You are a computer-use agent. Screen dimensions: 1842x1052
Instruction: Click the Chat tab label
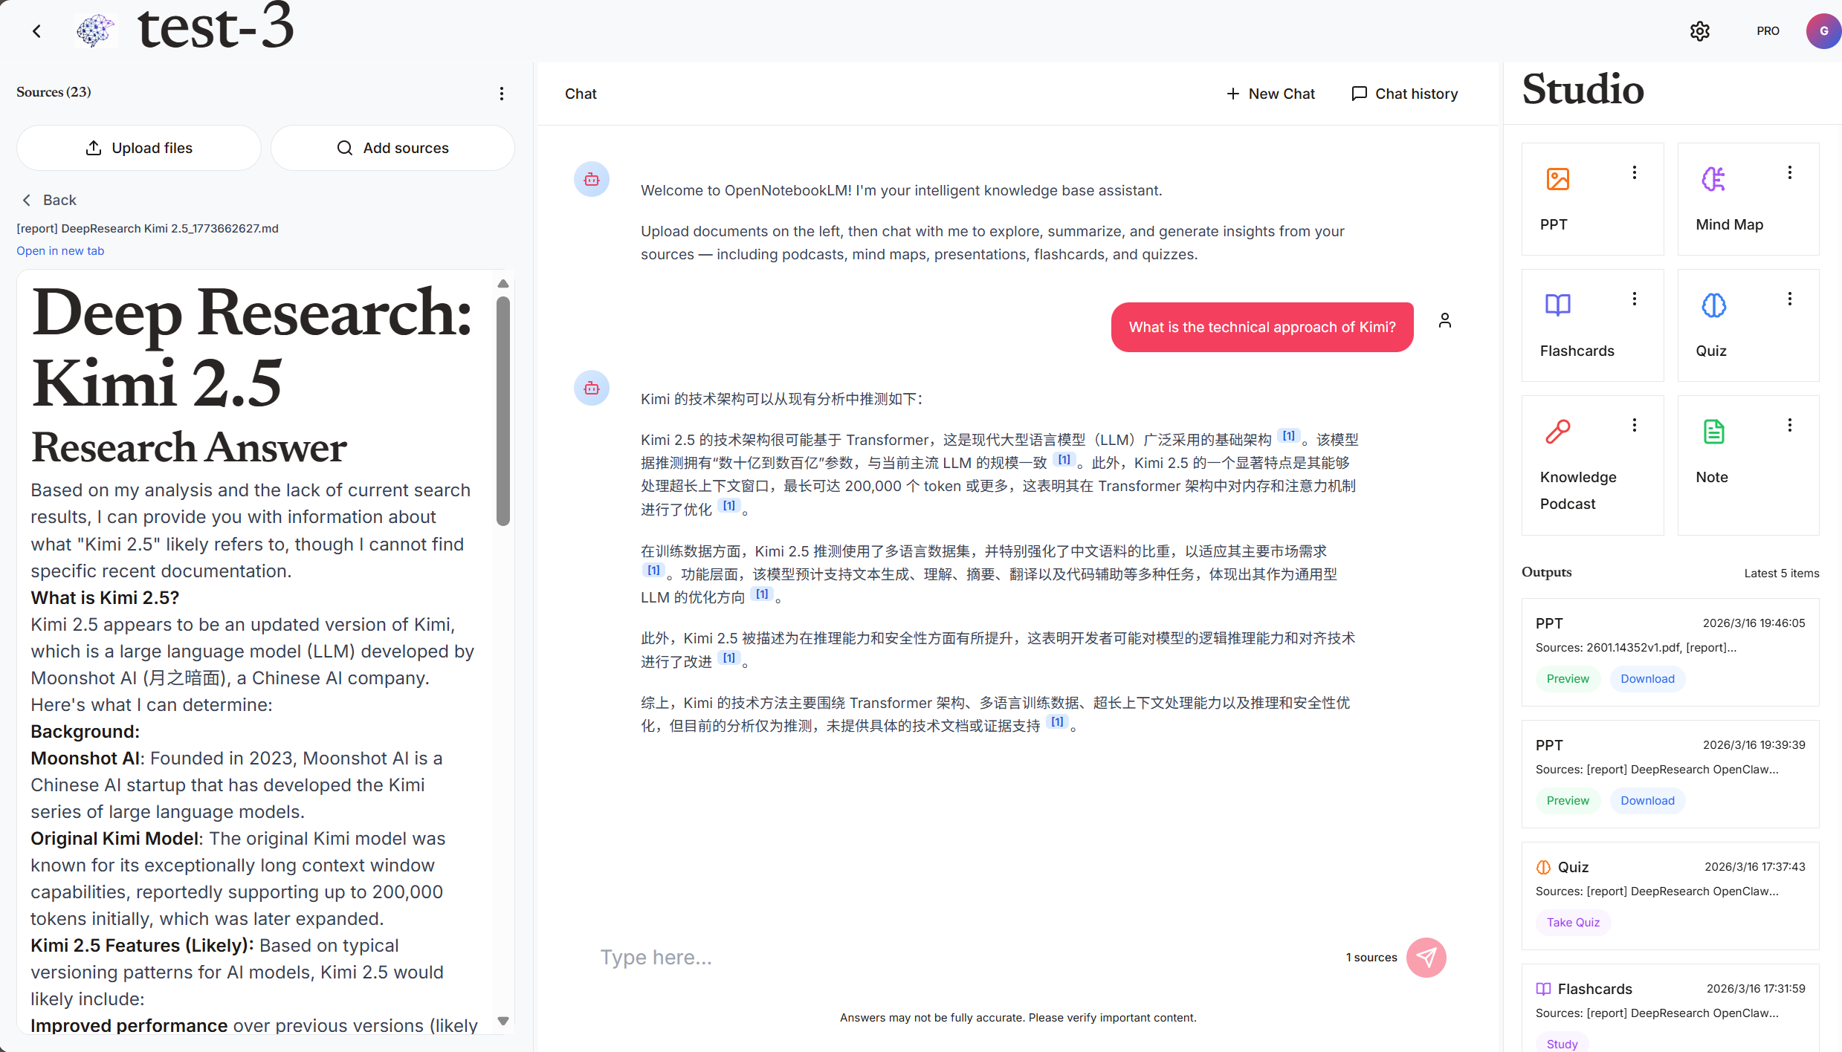(581, 94)
